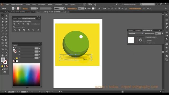Open the Transparency panel icon in right dock
169x95 pixels.
pyautogui.click(x=167, y=39)
